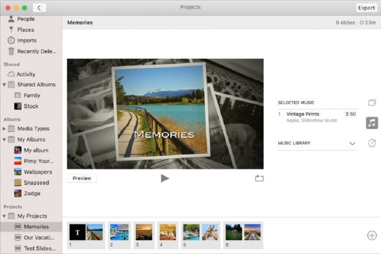Viewport: 381px width, 254px height.
Task: Click the Imports clock icon
Action: (11, 40)
